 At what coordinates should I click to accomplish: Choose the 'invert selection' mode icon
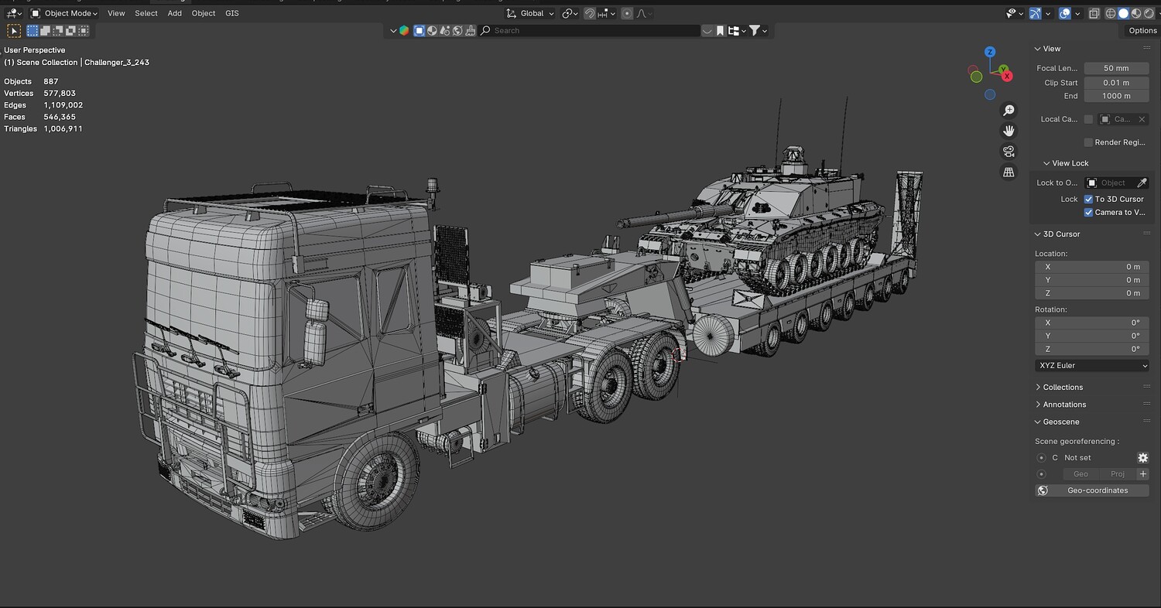70,31
